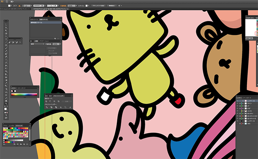
Task: Open the Pathfinder panel menu
Action: (72, 96)
